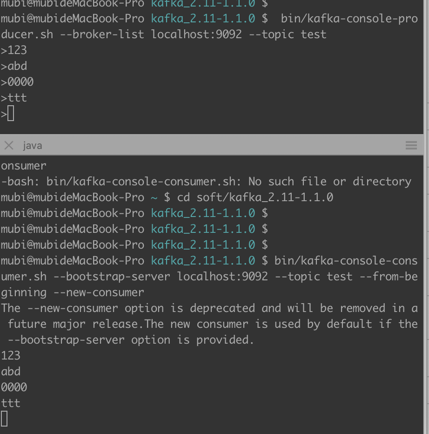429x434 pixels.
Task: Click the '>123' producer input line
Action: [x=14, y=50]
